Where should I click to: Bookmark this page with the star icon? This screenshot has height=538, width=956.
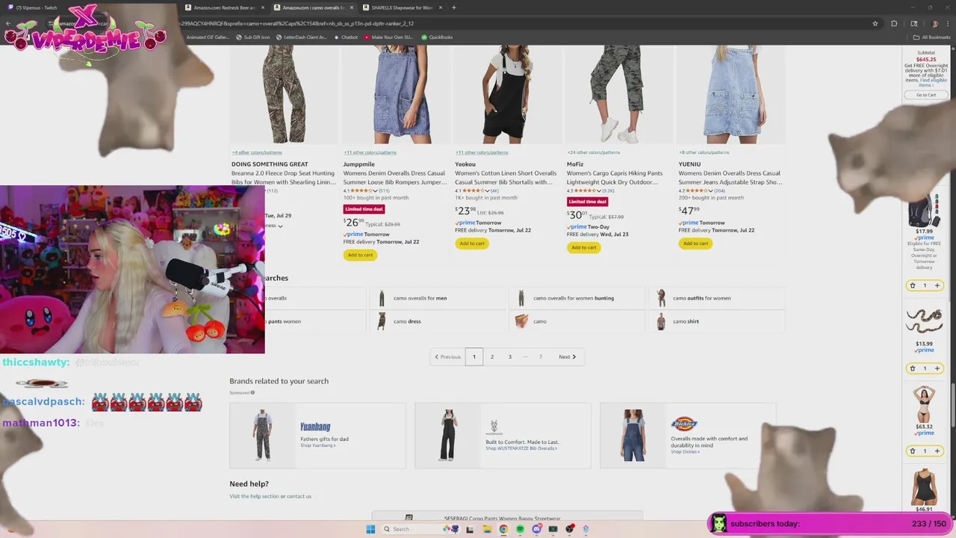[x=875, y=23]
